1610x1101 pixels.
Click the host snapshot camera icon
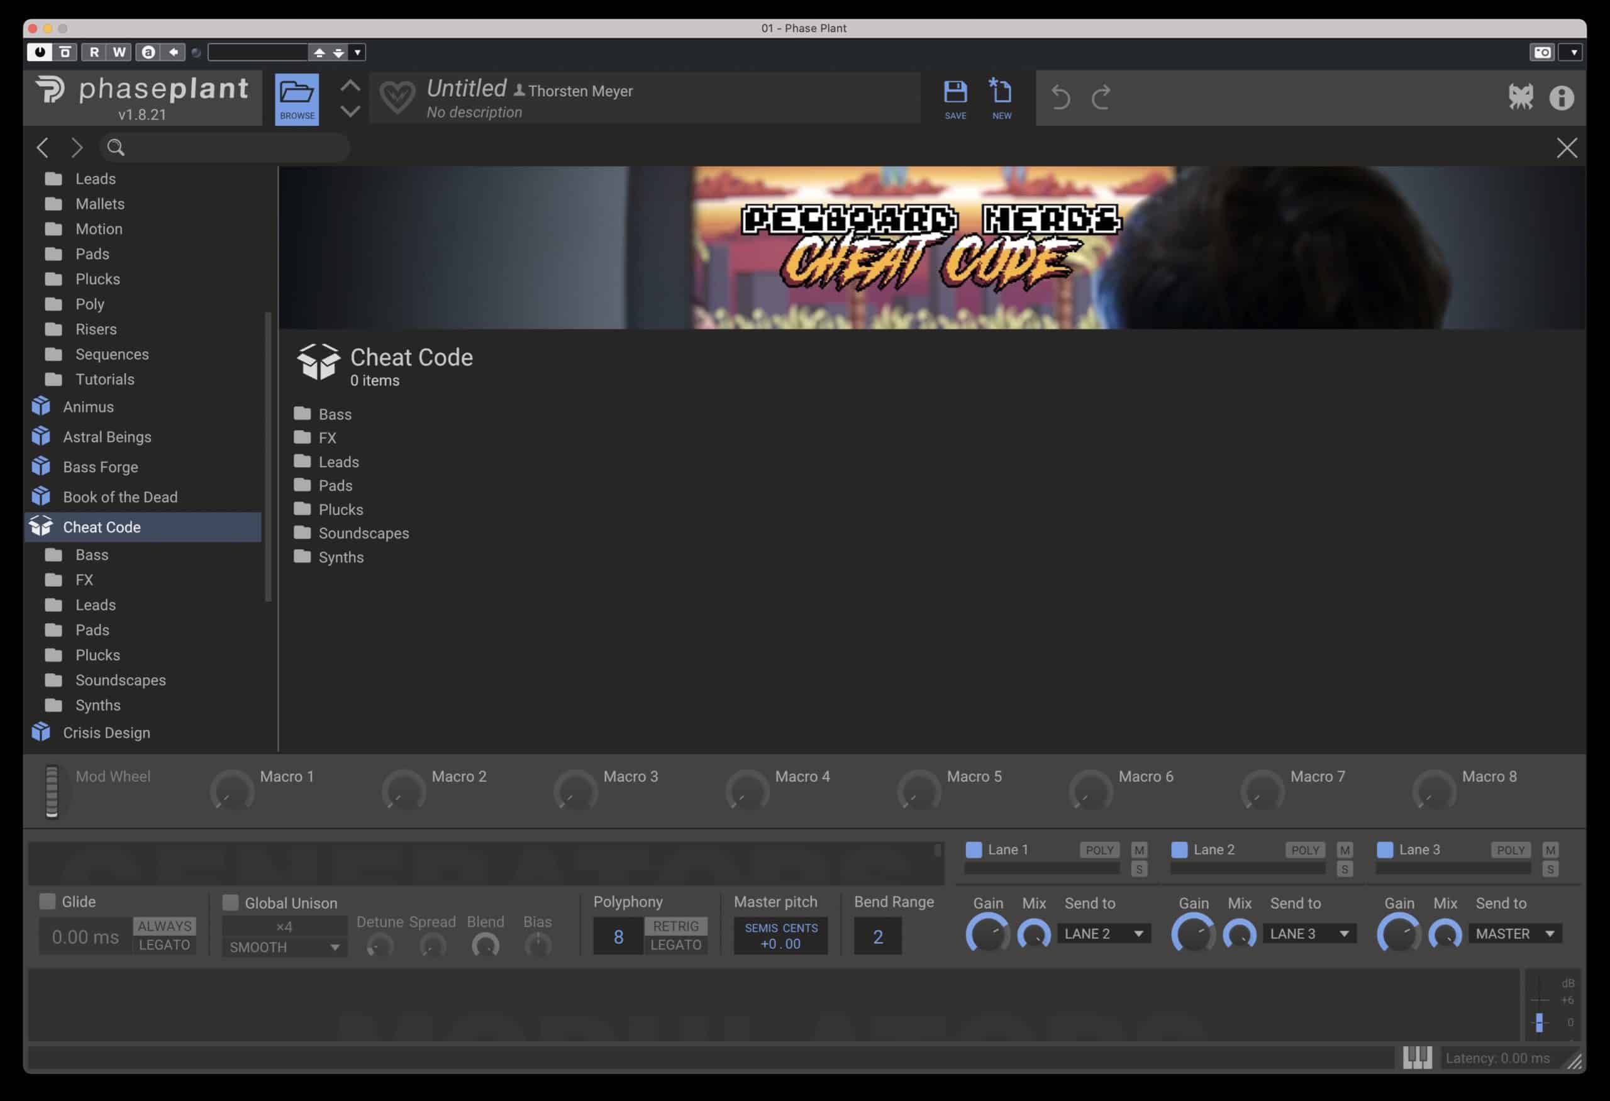[x=1542, y=52]
